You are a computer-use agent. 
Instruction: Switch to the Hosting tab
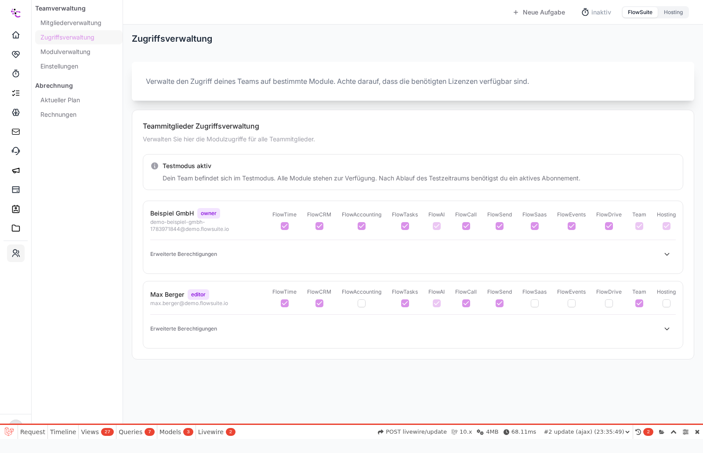coord(673,12)
